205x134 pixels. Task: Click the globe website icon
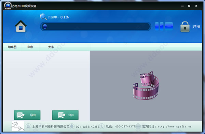pyautogui.click(x=138, y=126)
